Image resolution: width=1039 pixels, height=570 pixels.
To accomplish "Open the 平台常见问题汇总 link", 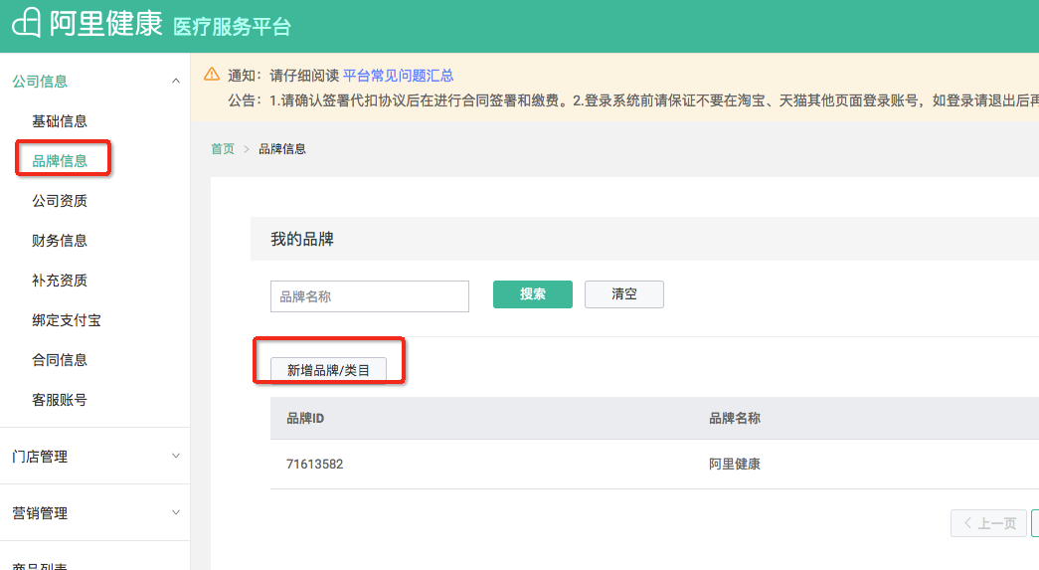I will (x=399, y=76).
